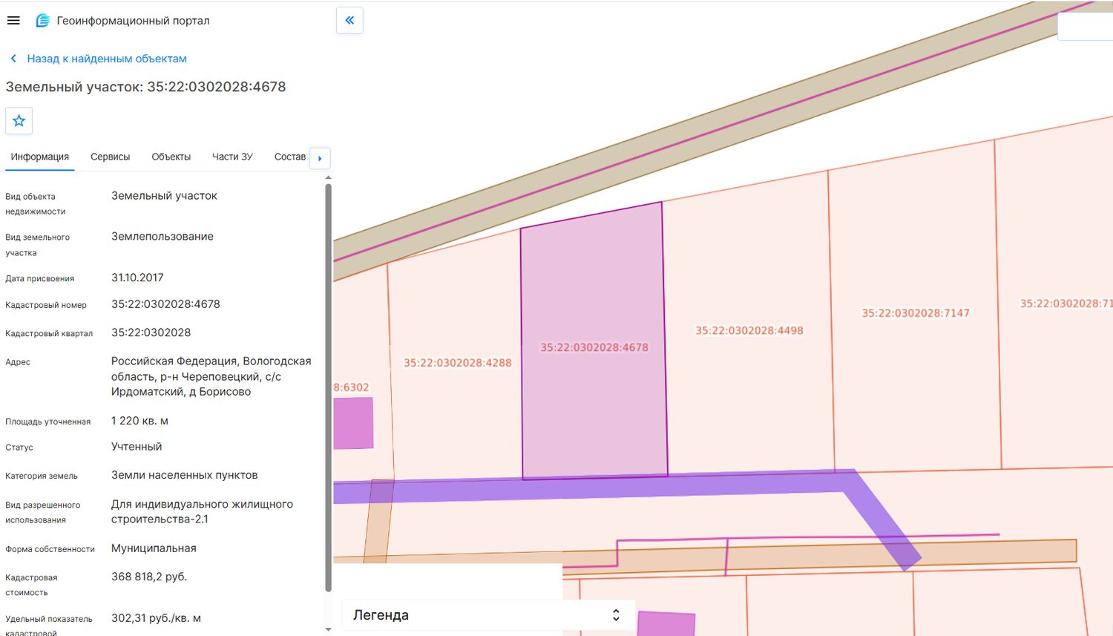This screenshot has width=1113, height=636.
Task: Click the heading Земельный участок: 35:22:0302028:4678
Action: pyautogui.click(x=145, y=87)
